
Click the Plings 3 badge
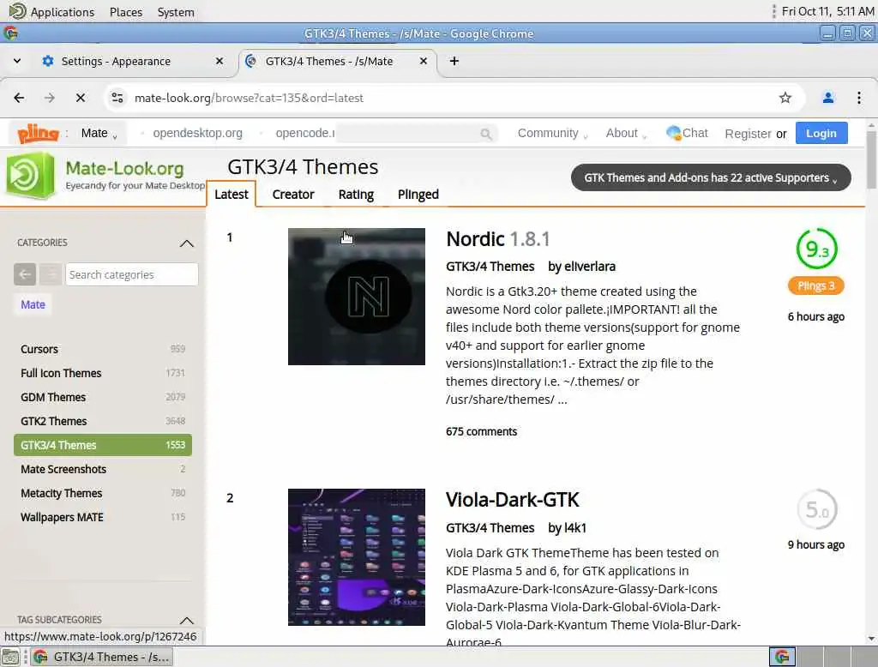816,285
